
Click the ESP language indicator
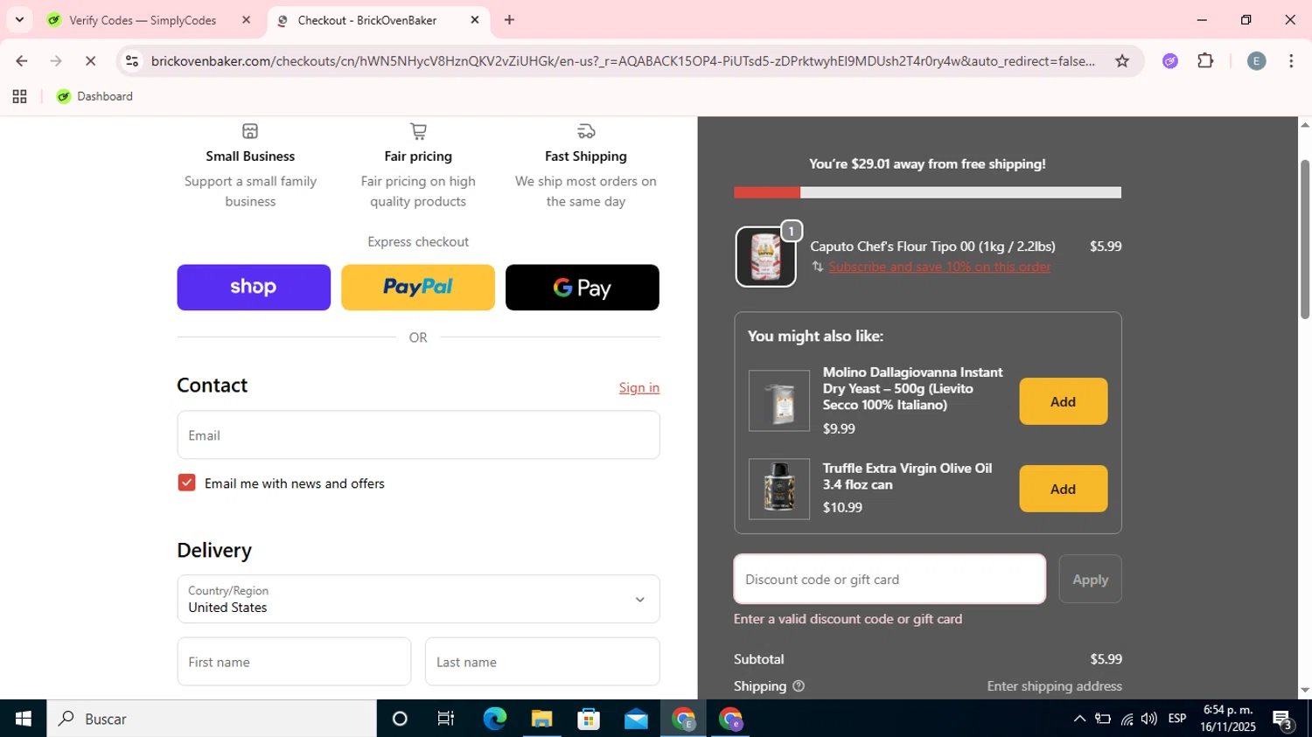click(1177, 719)
